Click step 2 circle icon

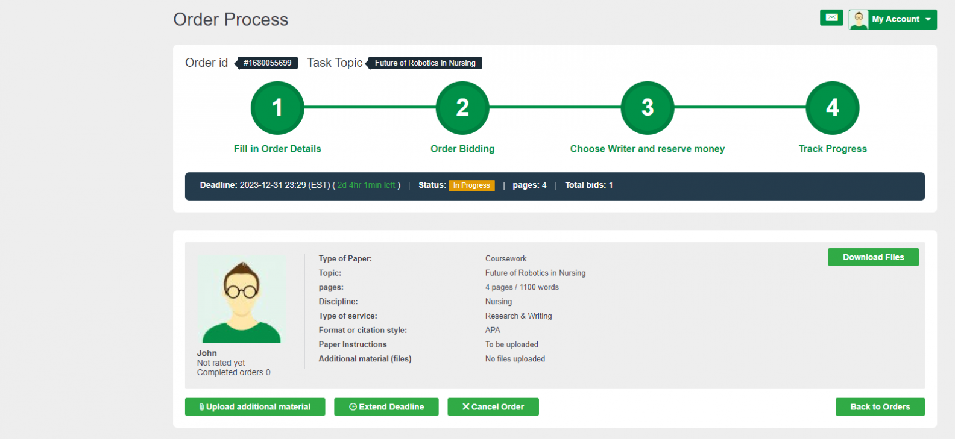point(462,108)
